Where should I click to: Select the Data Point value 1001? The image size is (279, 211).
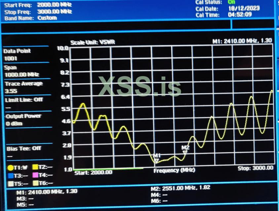11,58
